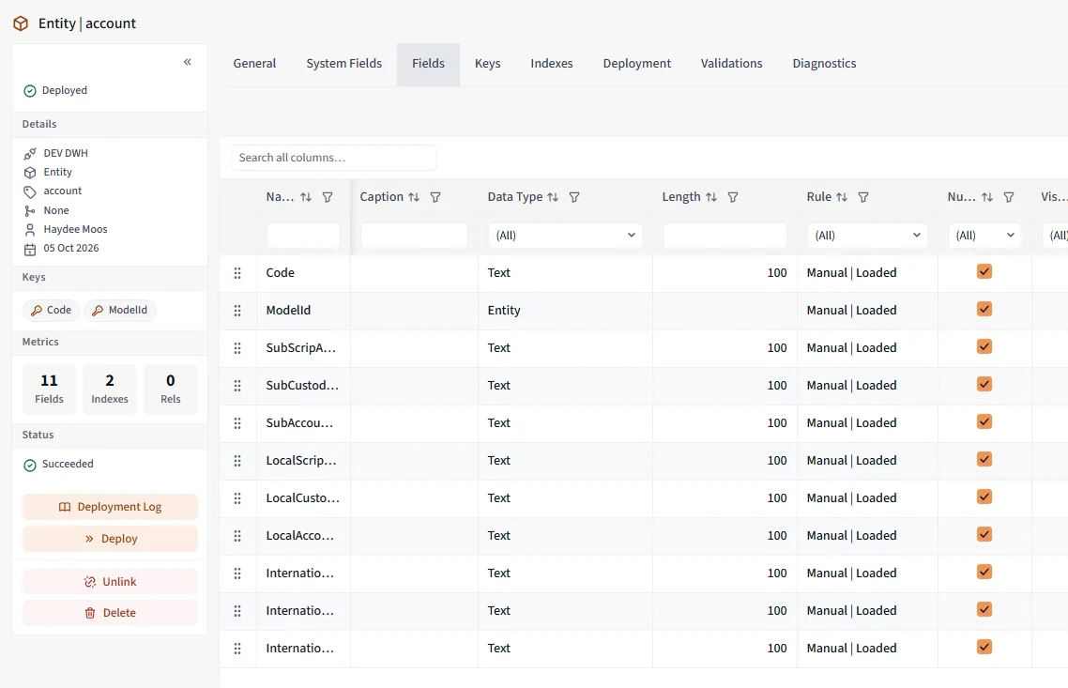This screenshot has width=1068, height=688.
Task: Grab drag handle of SubAccou row
Action: (237, 423)
